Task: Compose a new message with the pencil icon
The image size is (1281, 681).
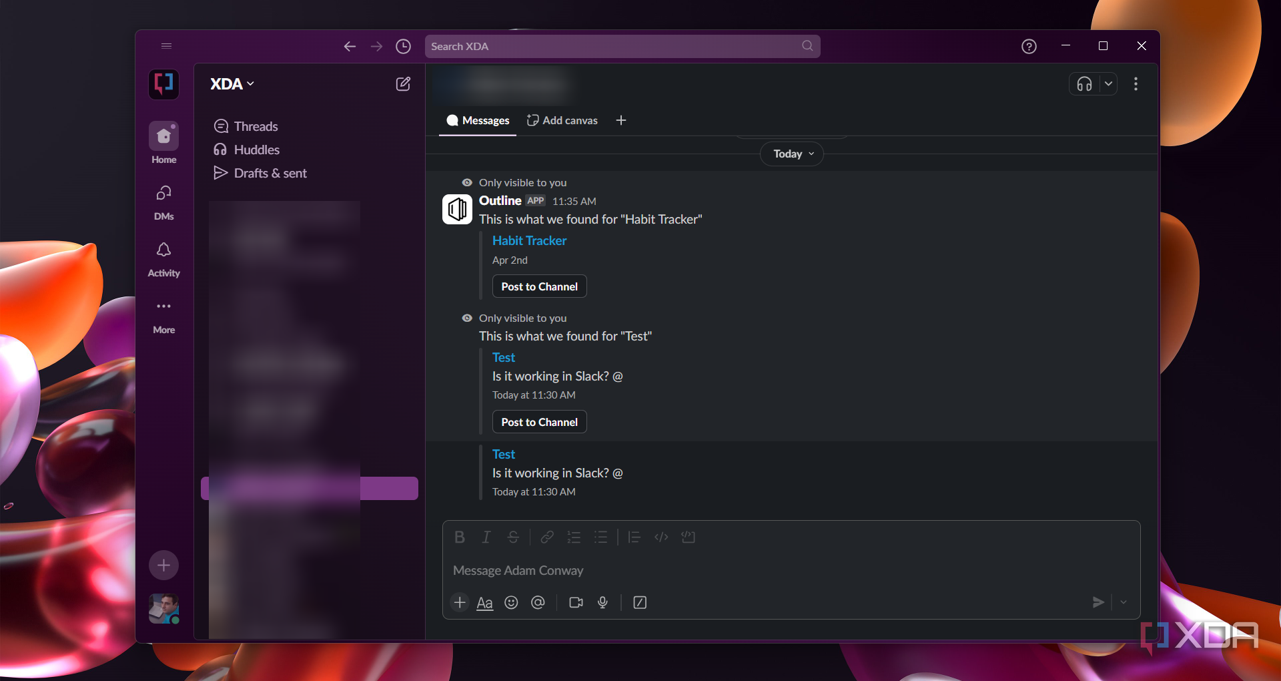Action: pos(403,84)
